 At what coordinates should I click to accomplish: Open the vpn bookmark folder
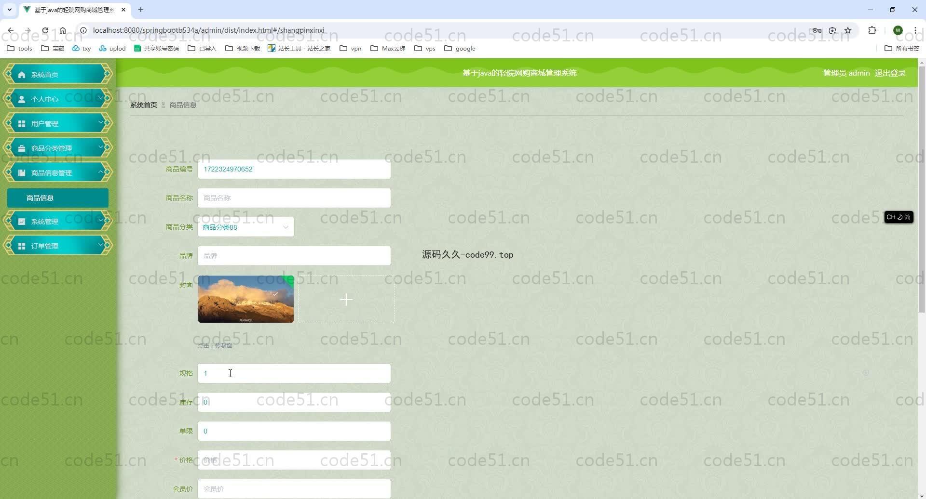click(x=351, y=48)
